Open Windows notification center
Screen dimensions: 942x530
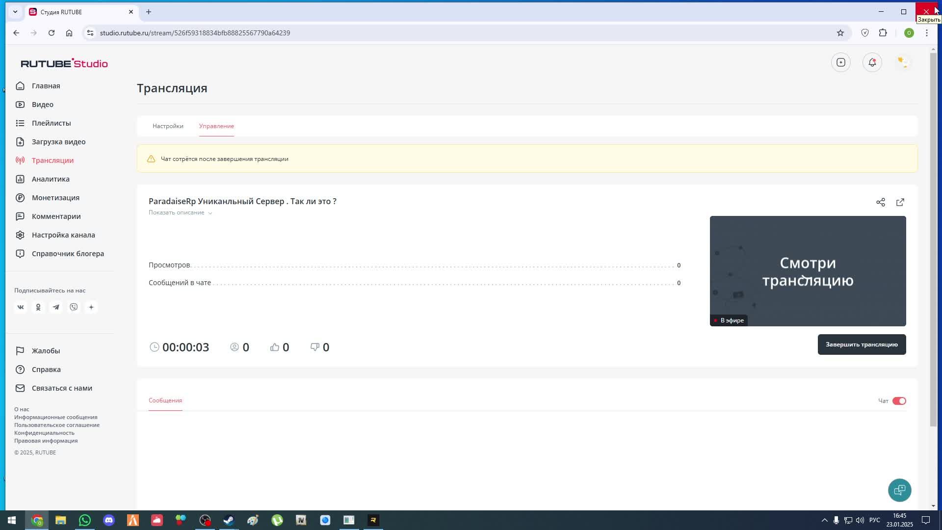(926, 520)
